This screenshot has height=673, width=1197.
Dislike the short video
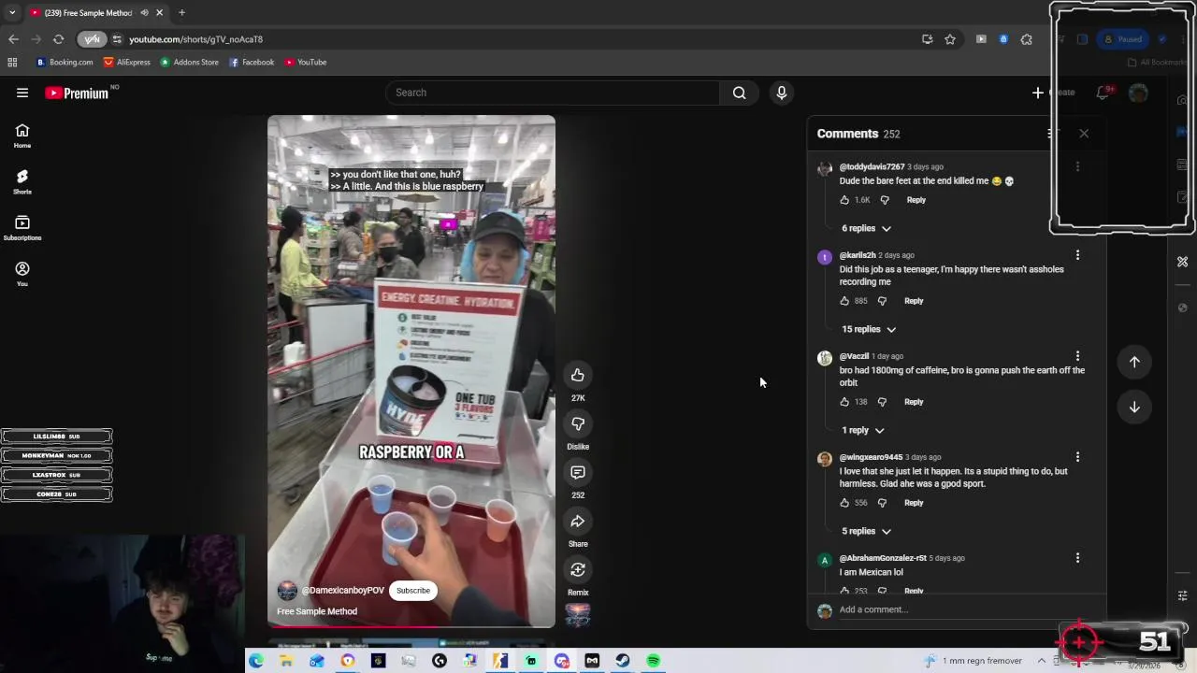click(x=578, y=424)
